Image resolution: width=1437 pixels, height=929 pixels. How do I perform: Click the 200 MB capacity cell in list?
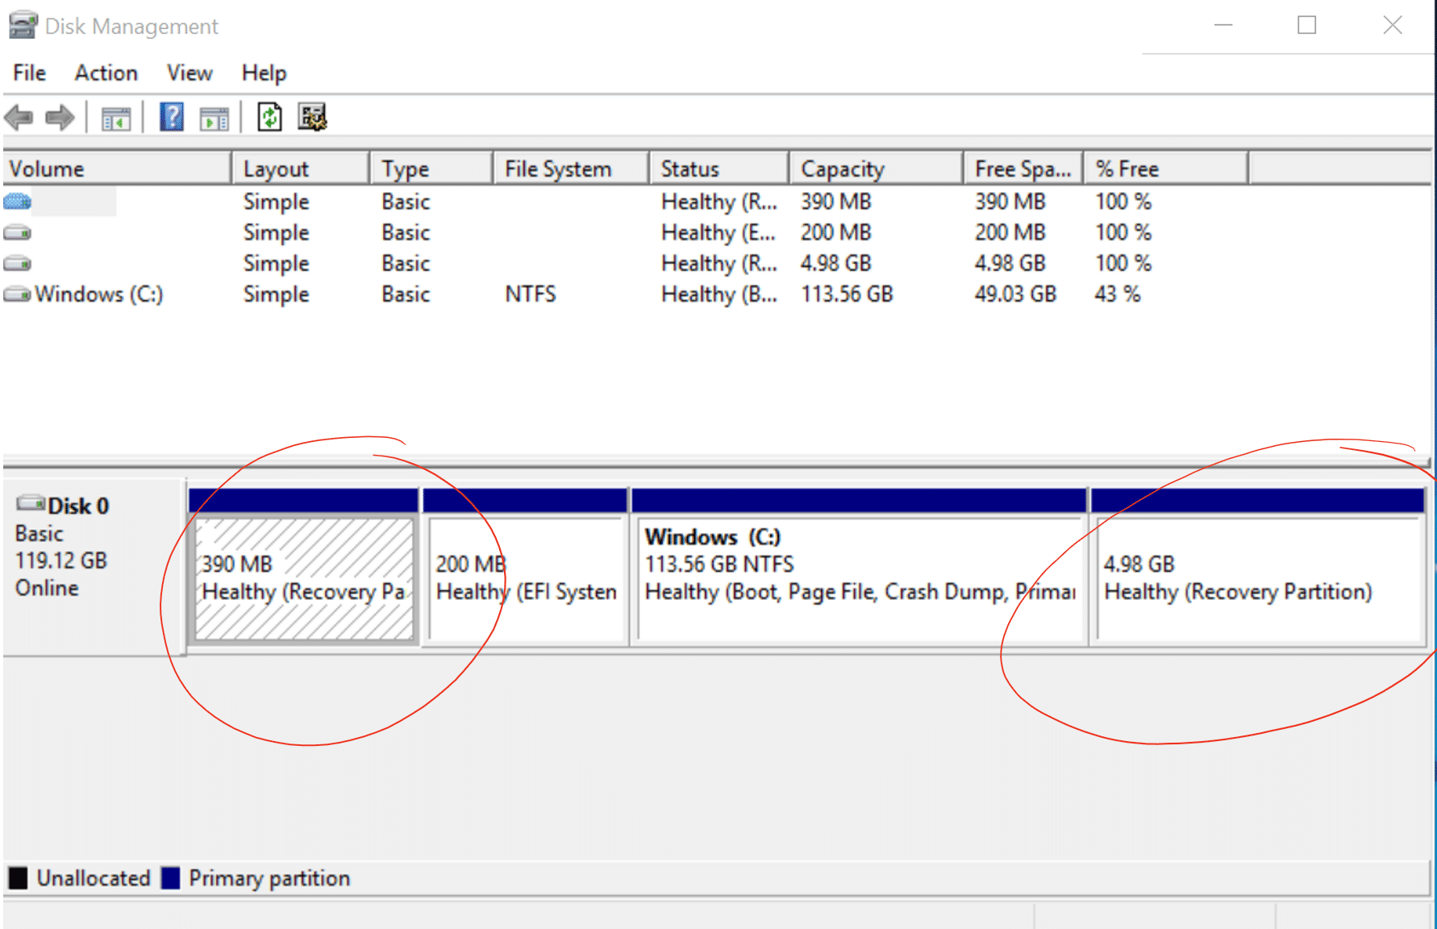[835, 233]
